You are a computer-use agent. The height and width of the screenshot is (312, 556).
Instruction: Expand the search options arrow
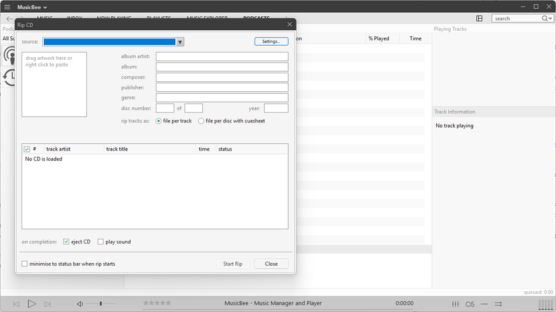point(550,18)
